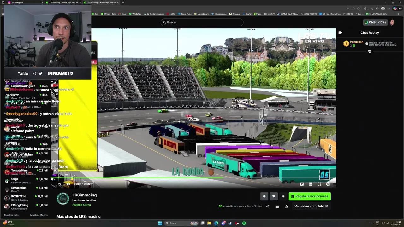Open browser Copilot Chat button
This screenshot has height=227, width=404.
(397, 9)
